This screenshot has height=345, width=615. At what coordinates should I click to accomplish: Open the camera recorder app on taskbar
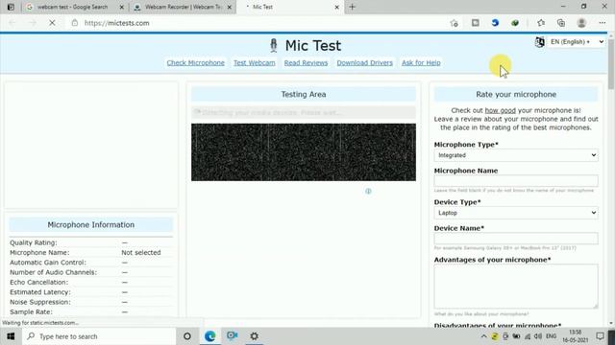click(233, 335)
